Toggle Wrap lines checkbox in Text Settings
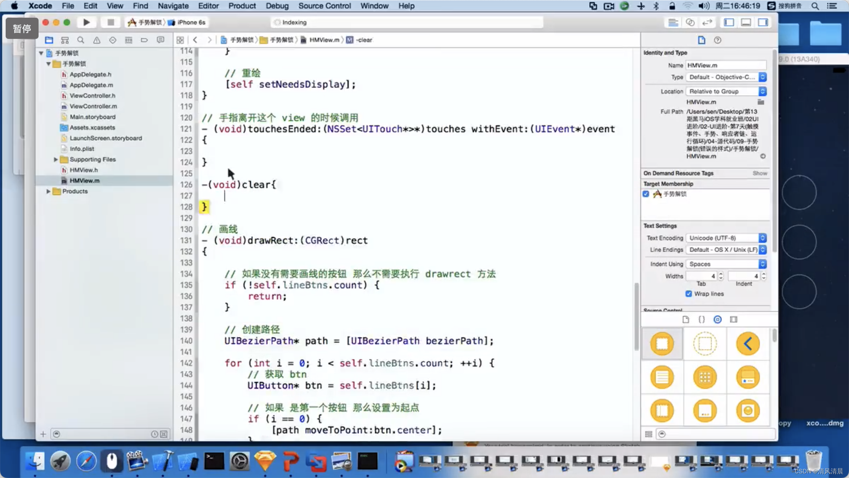This screenshot has width=849, height=478. pyautogui.click(x=688, y=294)
